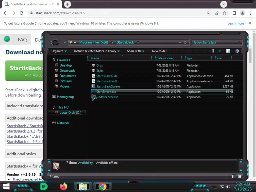Reload the startisback.com page
Screen dimensions: 256x192
[21, 13]
